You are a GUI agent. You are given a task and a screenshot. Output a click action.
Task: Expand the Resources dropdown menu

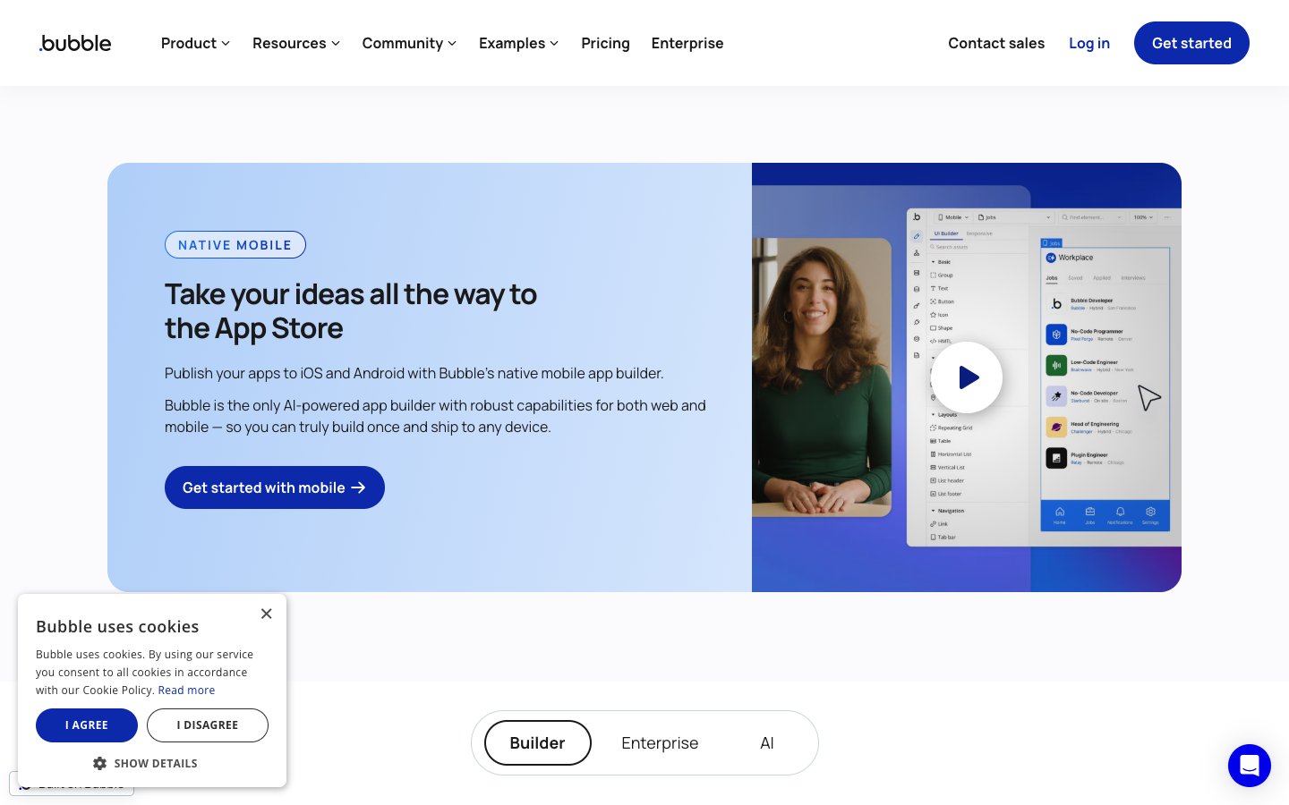(295, 43)
